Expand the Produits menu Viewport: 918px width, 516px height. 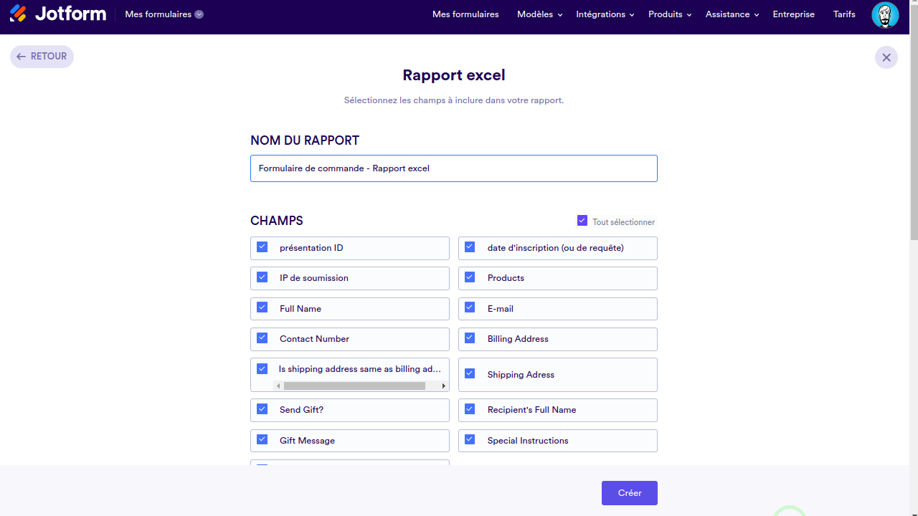click(670, 14)
